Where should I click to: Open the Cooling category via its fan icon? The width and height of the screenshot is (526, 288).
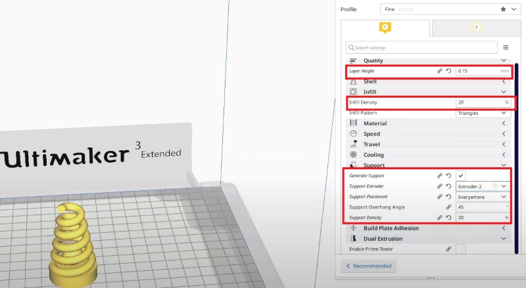353,155
